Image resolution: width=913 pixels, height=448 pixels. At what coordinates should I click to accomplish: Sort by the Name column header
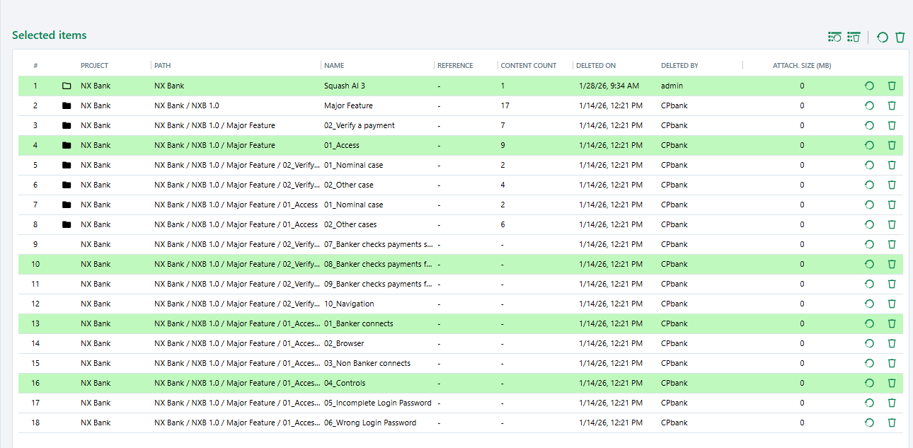[x=334, y=66]
